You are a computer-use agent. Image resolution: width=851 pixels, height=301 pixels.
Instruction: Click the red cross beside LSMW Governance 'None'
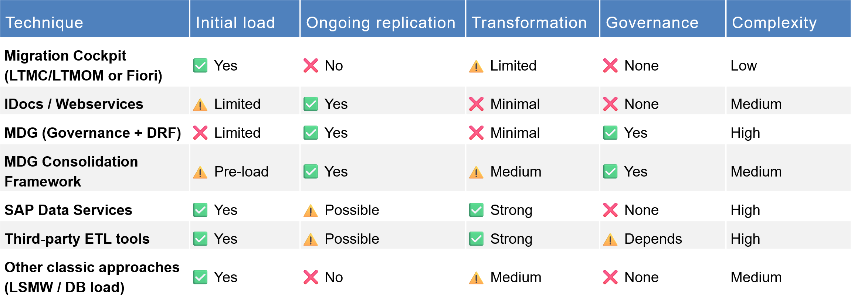tap(610, 277)
